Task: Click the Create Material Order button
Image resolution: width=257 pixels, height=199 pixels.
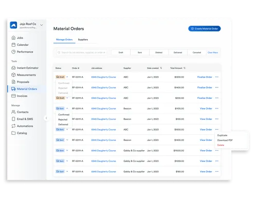Action: 205,29
